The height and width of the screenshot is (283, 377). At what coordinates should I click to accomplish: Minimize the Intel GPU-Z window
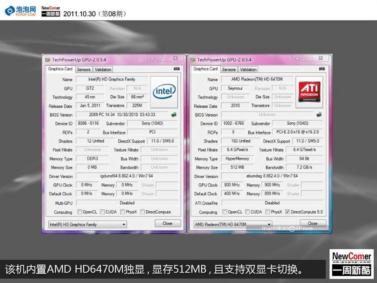pyautogui.click(x=152, y=59)
